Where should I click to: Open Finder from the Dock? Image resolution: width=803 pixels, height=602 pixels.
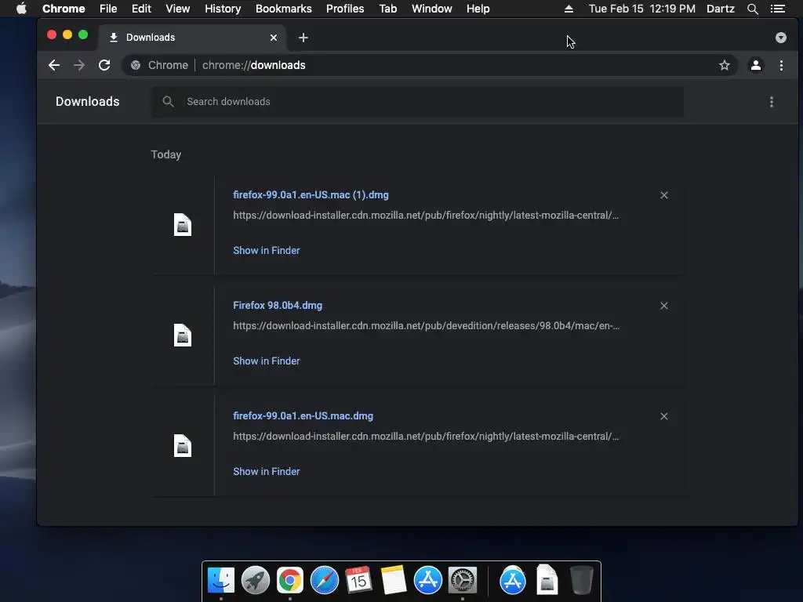coord(220,581)
